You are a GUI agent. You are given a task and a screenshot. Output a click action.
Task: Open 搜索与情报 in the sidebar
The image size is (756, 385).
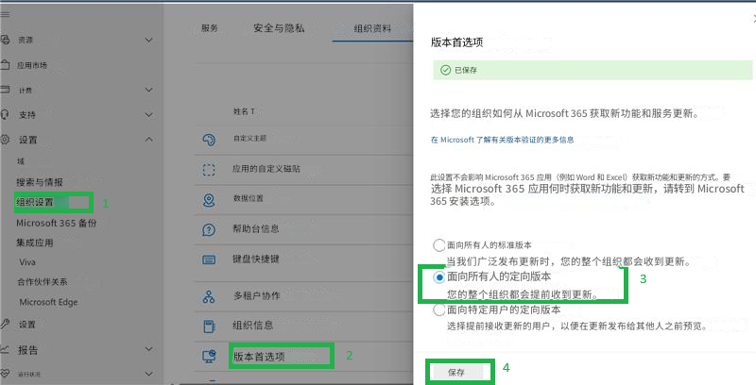tap(40, 182)
